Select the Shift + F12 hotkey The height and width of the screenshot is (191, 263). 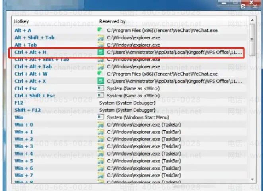point(27,110)
